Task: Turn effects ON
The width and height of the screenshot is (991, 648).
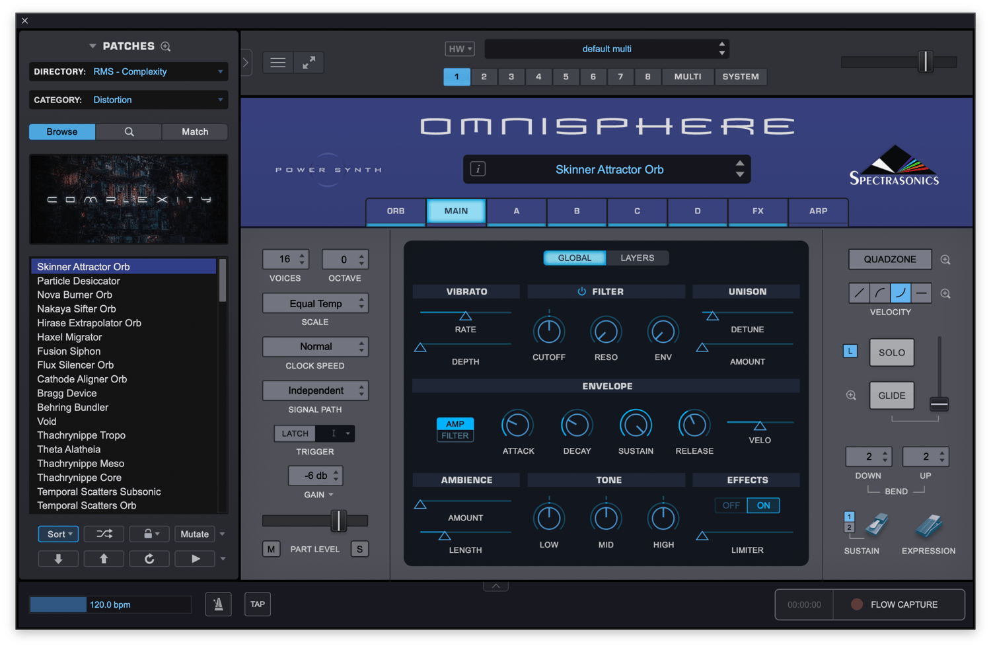Action: pos(763,505)
